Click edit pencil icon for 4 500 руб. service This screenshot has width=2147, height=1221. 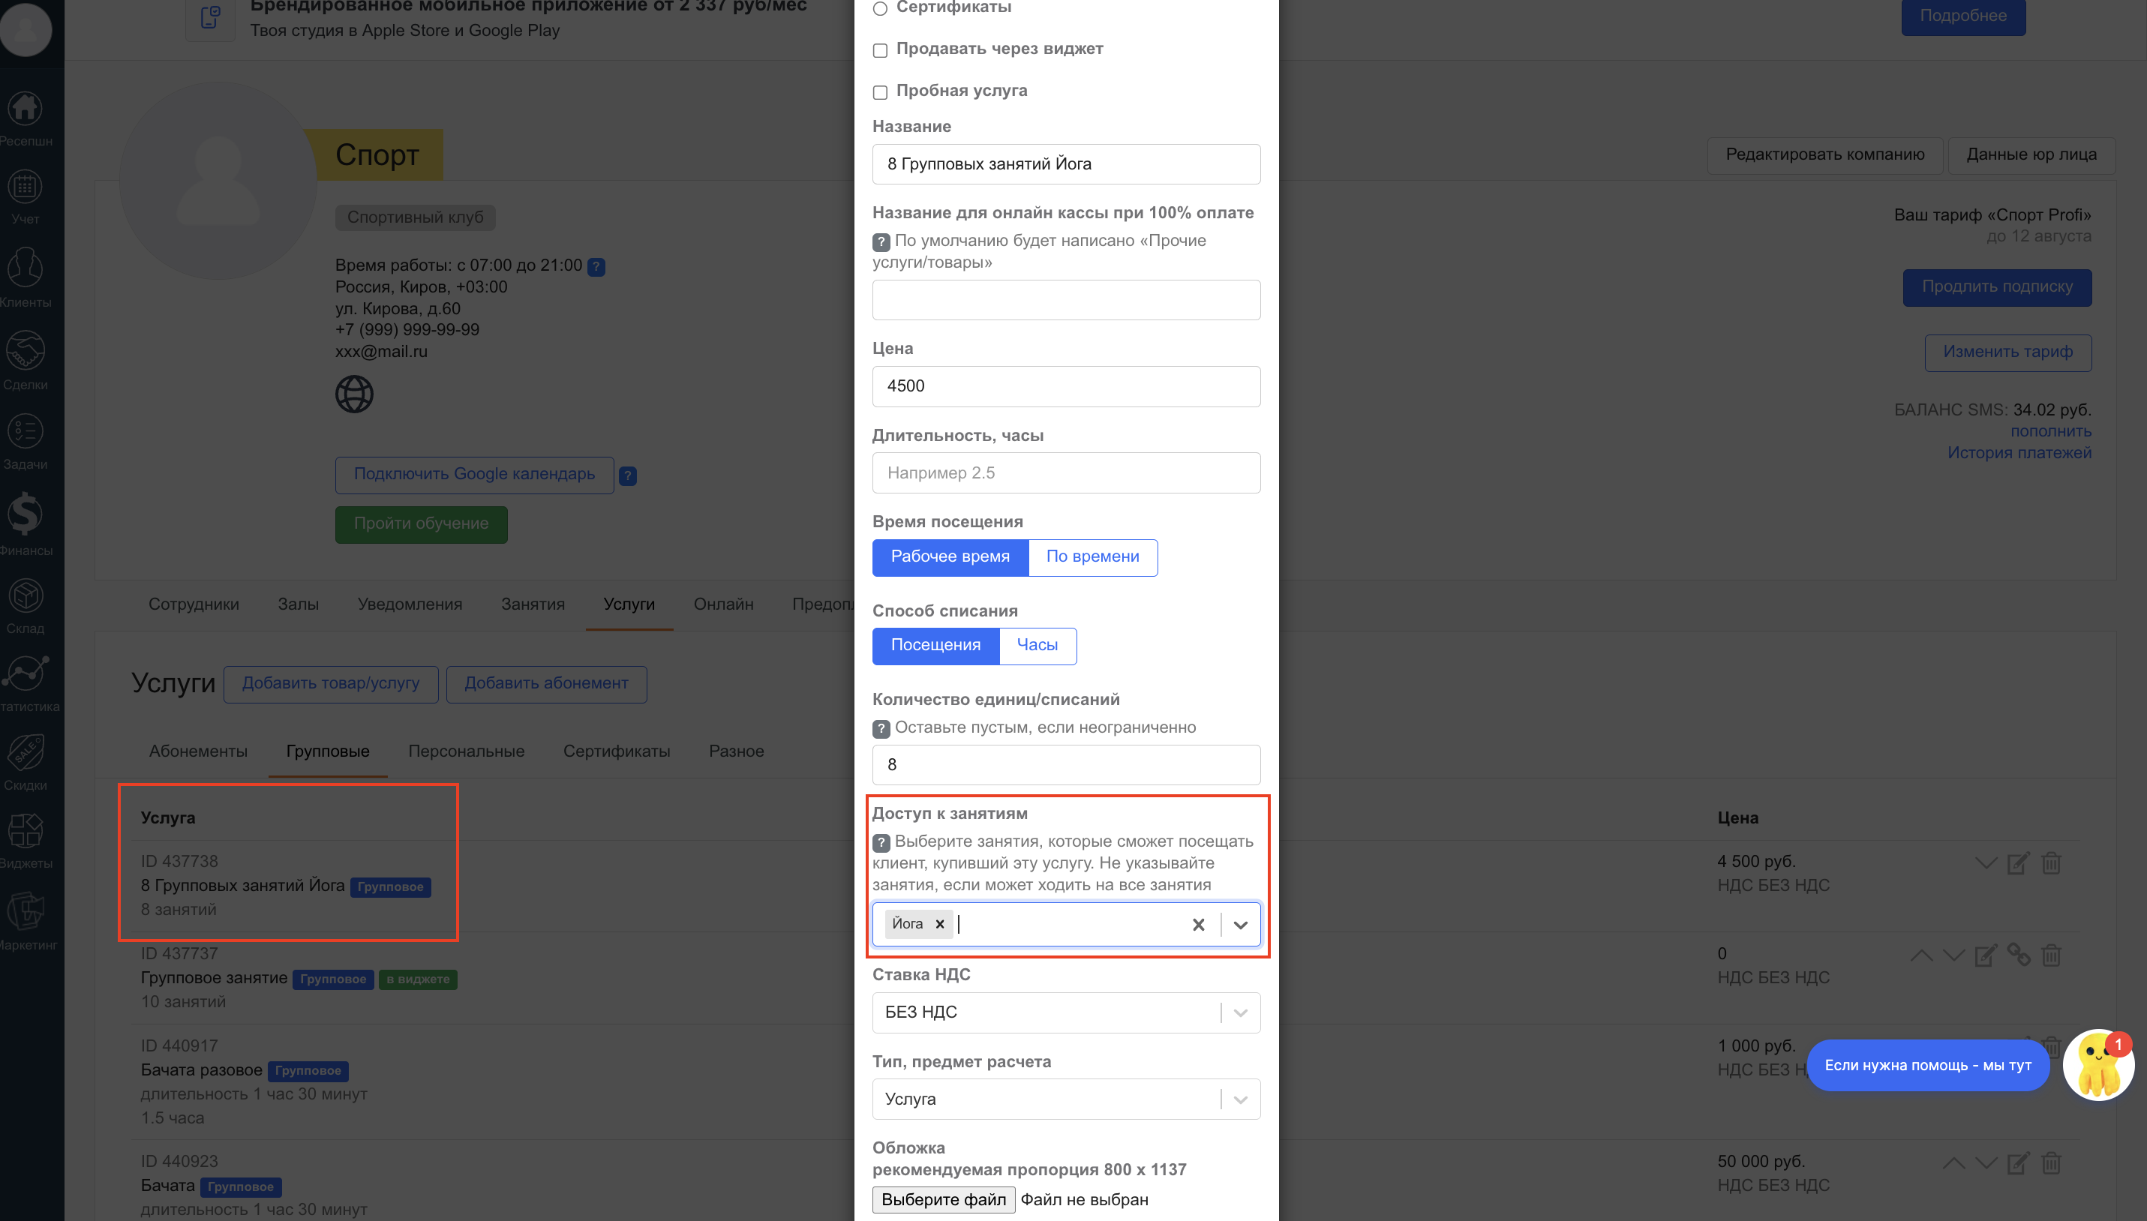pos(2018,863)
